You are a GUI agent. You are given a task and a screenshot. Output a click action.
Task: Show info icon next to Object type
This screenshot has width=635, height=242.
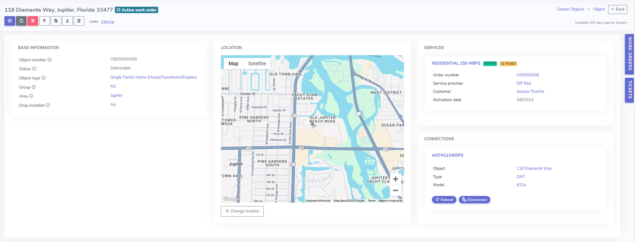[44, 78]
